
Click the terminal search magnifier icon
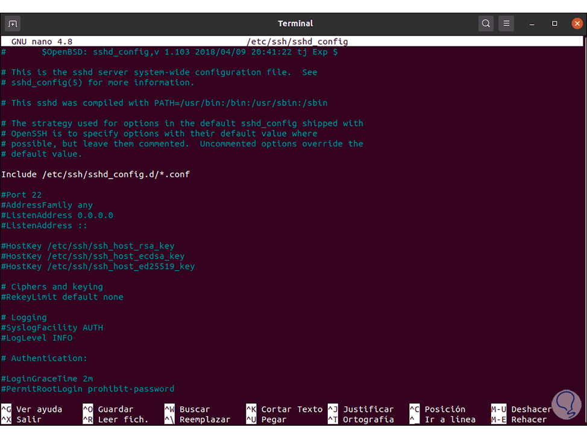coord(486,24)
